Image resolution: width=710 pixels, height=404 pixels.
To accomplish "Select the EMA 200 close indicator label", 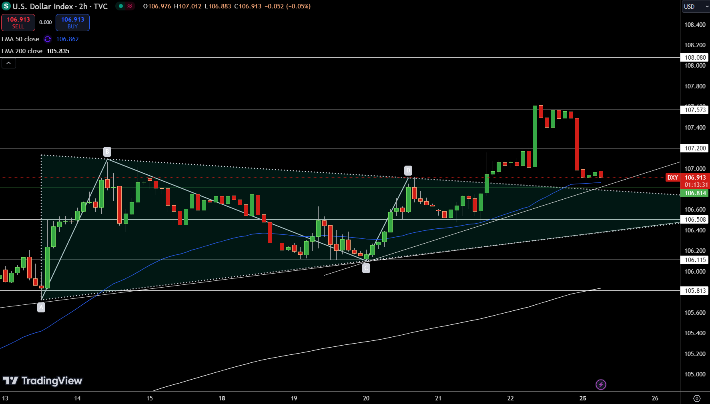I will (22, 51).
